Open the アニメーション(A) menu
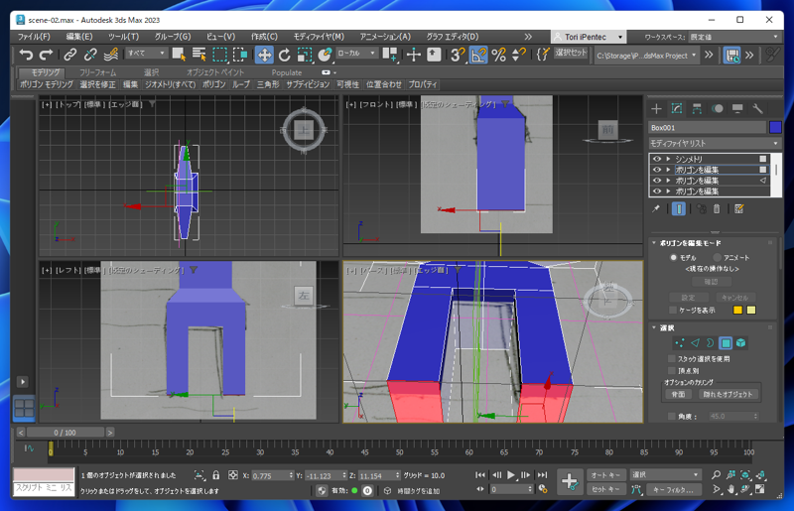 coord(385,37)
